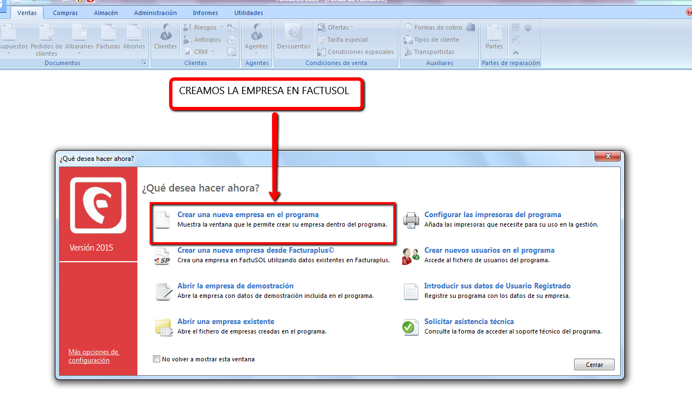Switch to the Compras tab

tap(66, 13)
